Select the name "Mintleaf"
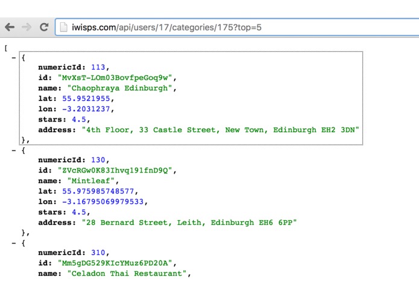Screen dimensions: 419x297 (x=91, y=181)
